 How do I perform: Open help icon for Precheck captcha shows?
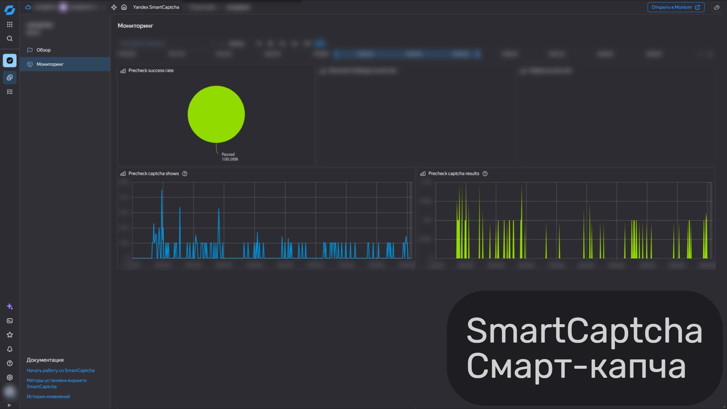point(185,173)
